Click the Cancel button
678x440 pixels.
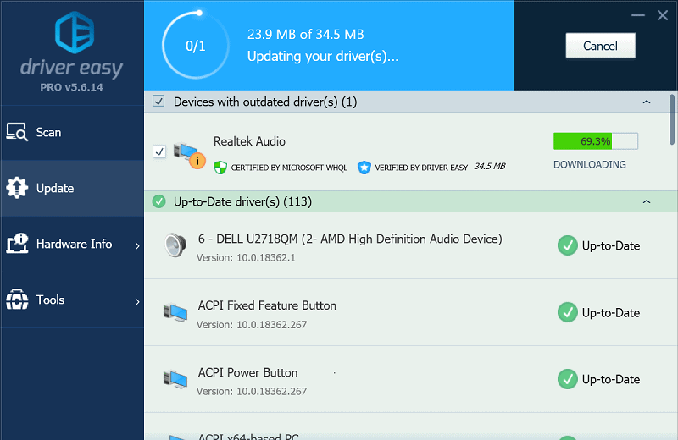click(x=600, y=46)
